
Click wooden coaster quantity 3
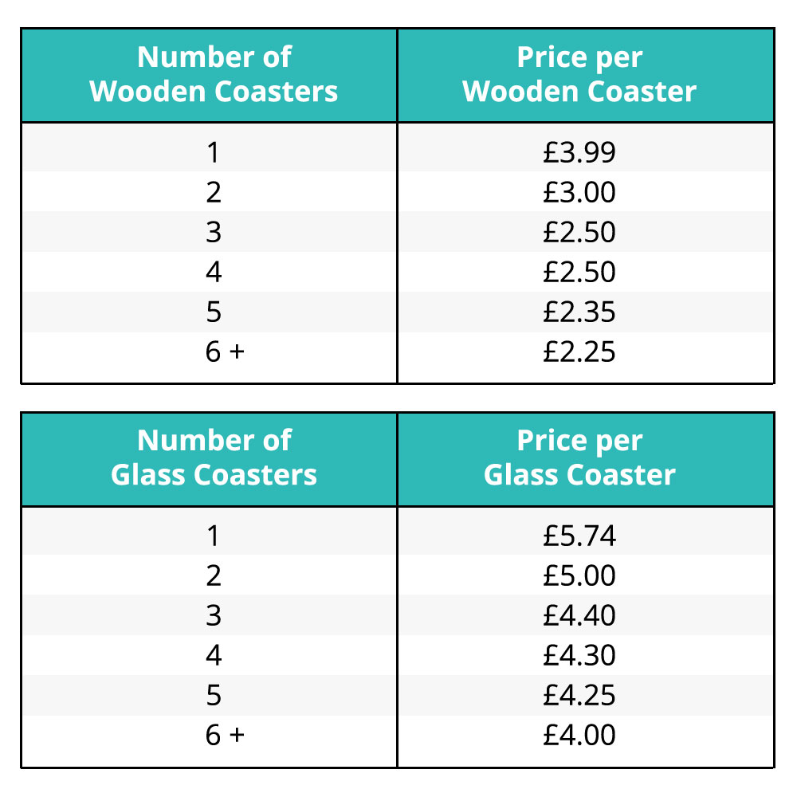(x=214, y=232)
